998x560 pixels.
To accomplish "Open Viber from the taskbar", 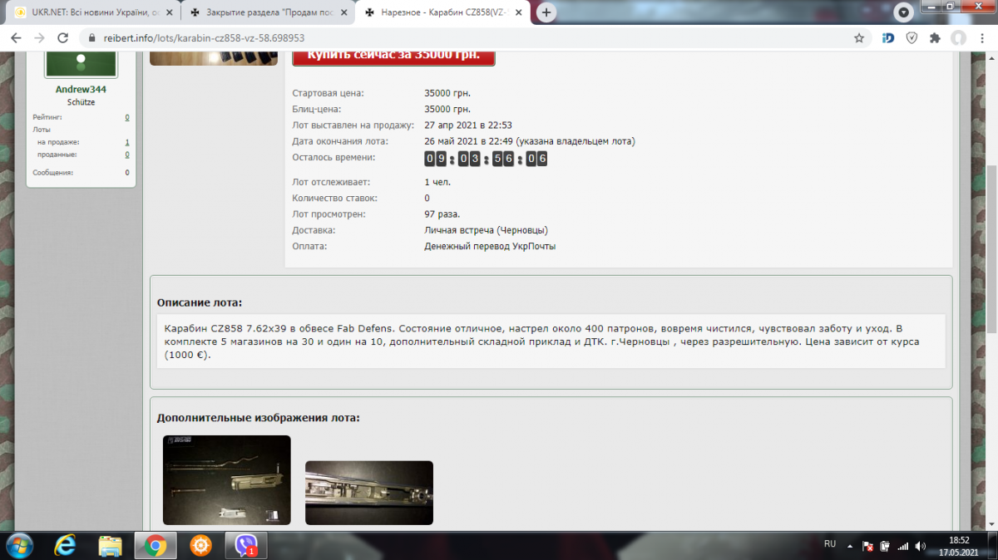I will pos(245,546).
